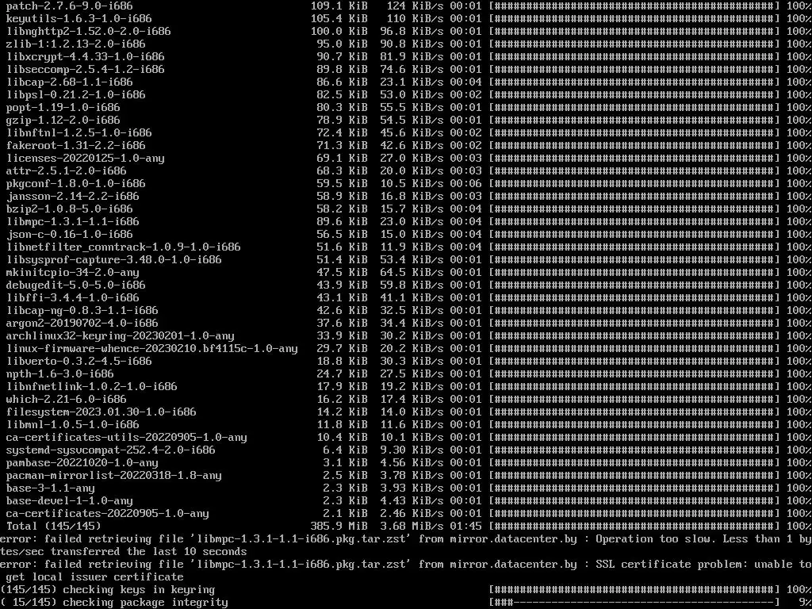This screenshot has width=812, height=609.
Task: Click the libnetfilter_conntrack-1.0.9-1.0-i686 entry
Action: click(123, 247)
